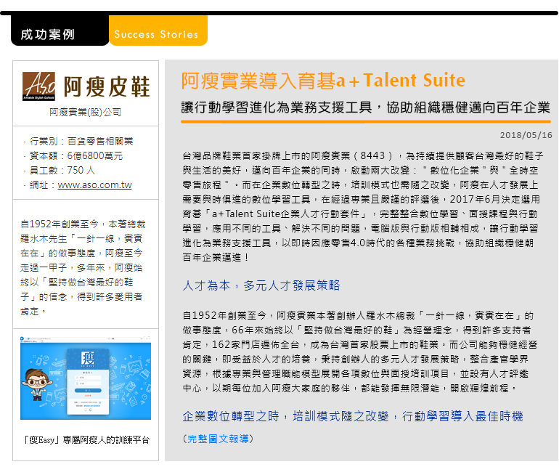Click the 阿瘦皮鞋 brand name text
The image size is (559, 467).
[x=106, y=87]
